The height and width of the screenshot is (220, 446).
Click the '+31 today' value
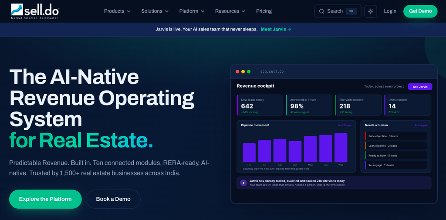tap(346, 112)
